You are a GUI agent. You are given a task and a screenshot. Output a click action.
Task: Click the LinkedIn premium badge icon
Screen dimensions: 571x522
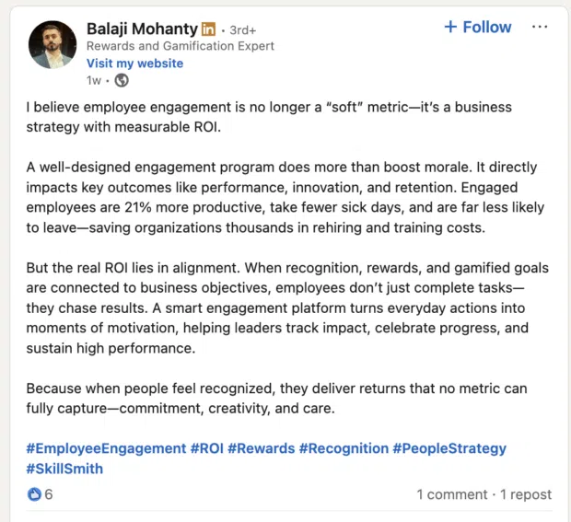(208, 29)
